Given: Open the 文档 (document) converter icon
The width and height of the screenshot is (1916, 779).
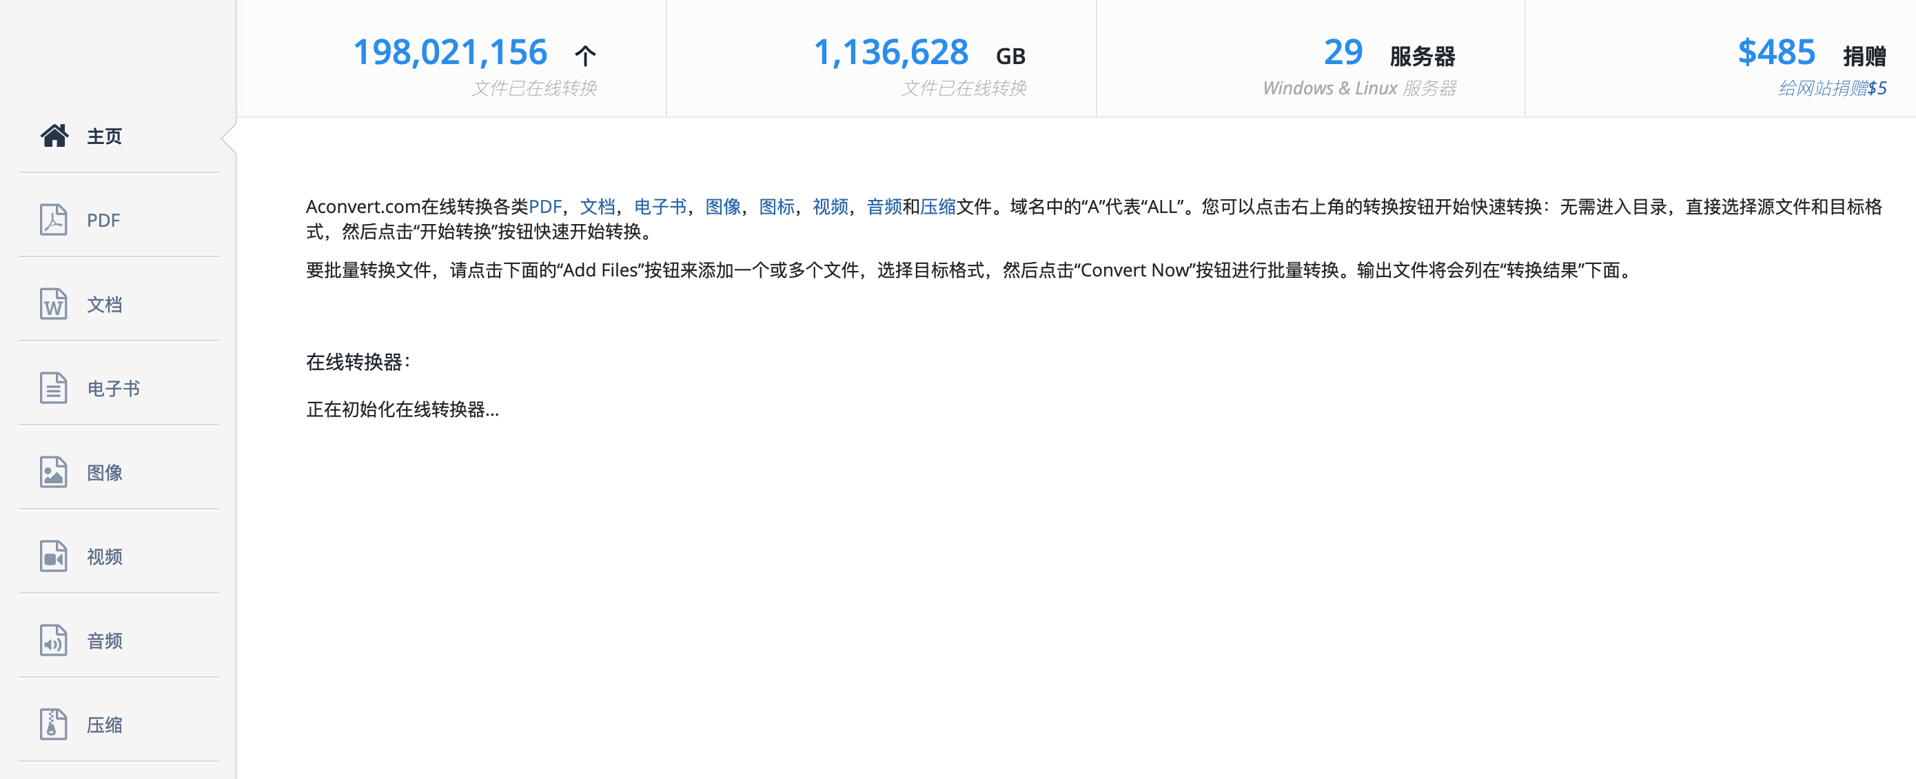Looking at the screenshot, I should [x=53, y=304].
